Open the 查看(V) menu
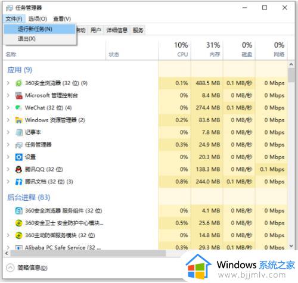298x283 pixels. click(x=62, y=19)
